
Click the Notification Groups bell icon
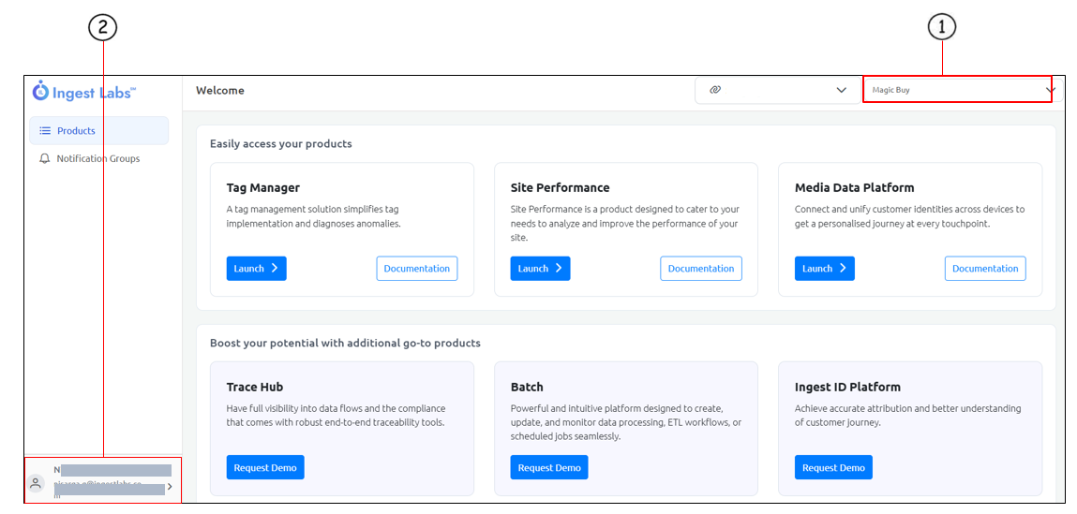pyautogui.click(x=45, y=159)
